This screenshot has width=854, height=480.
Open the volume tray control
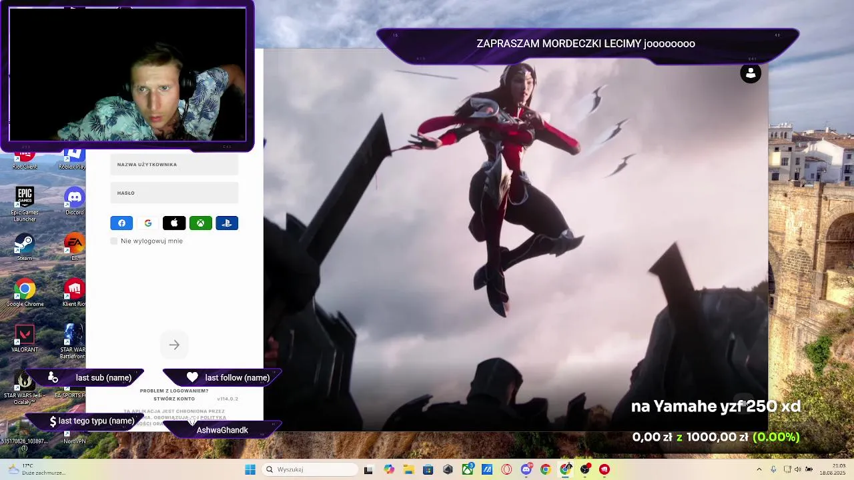(797, 469)
